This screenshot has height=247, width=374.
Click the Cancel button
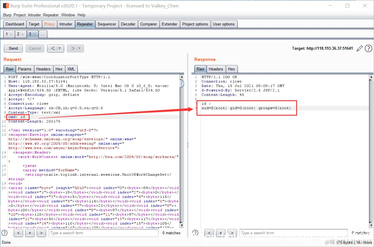coord(35,48)
